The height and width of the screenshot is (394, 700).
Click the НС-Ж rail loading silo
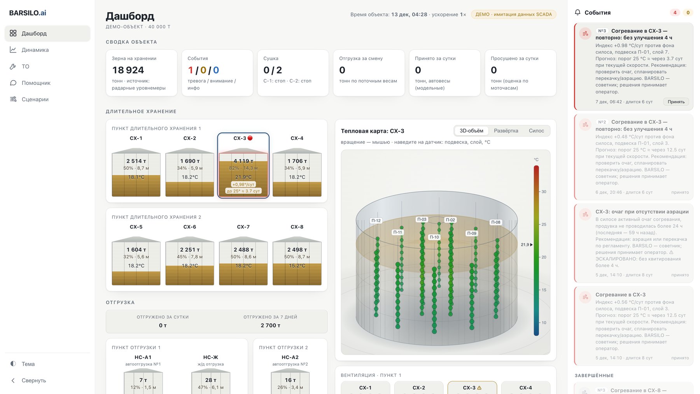tap(211, 374)
